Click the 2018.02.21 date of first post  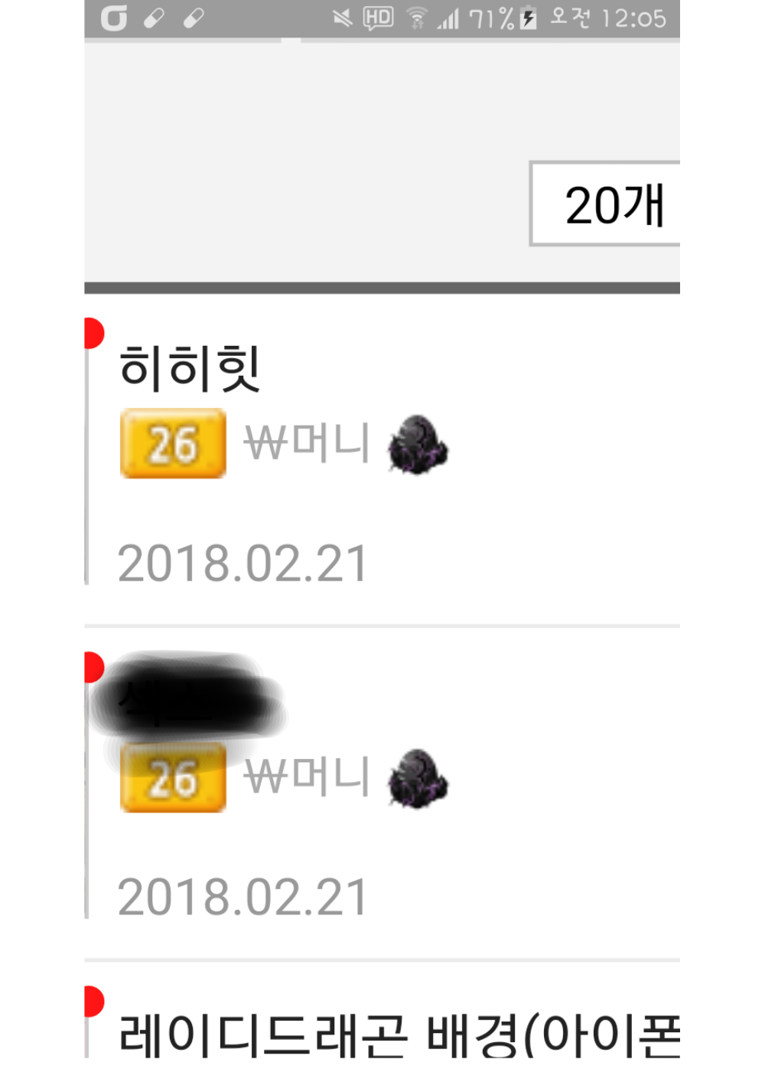[243, 564]
